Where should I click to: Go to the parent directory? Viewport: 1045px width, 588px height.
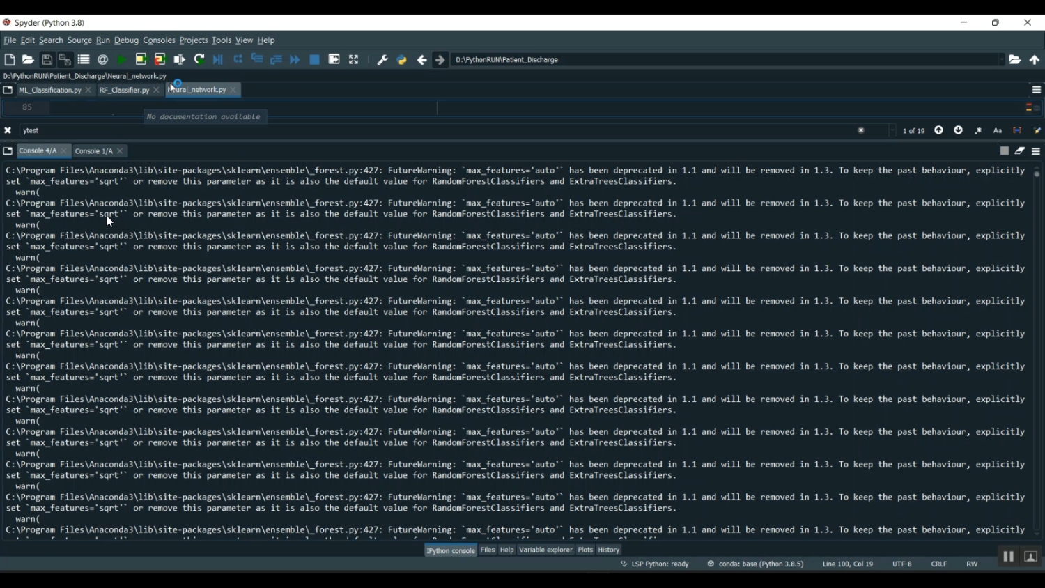(1035, 60)
